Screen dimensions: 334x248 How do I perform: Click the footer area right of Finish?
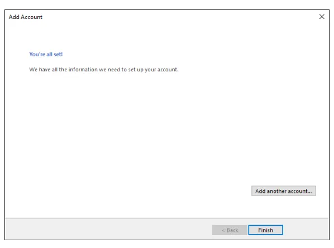click(x=306, y=229)
